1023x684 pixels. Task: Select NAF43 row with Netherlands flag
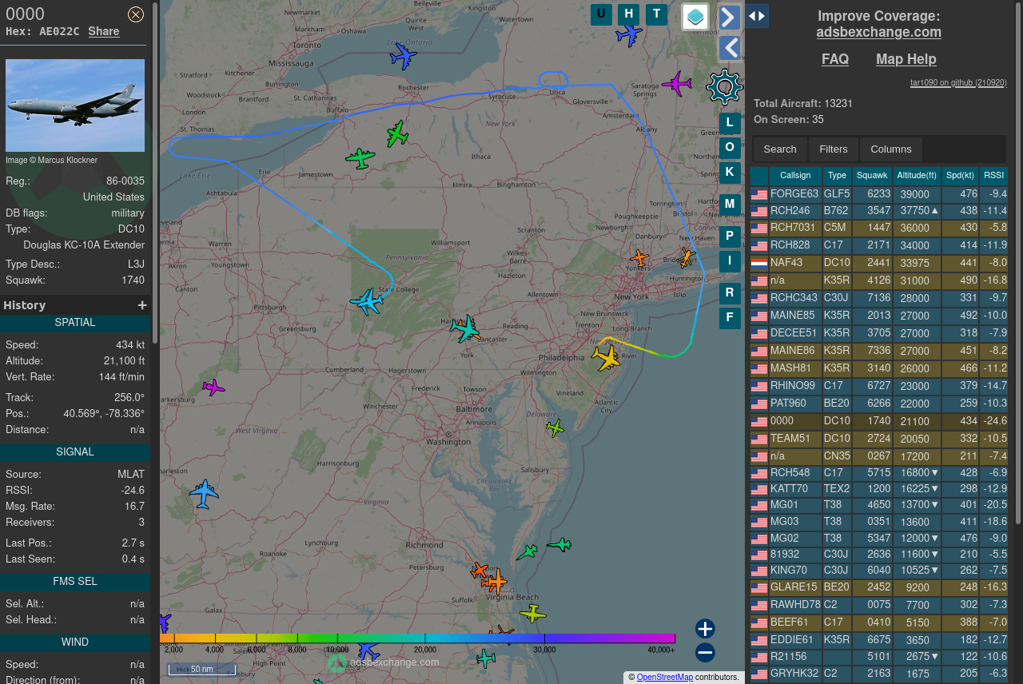click(879, 263)
